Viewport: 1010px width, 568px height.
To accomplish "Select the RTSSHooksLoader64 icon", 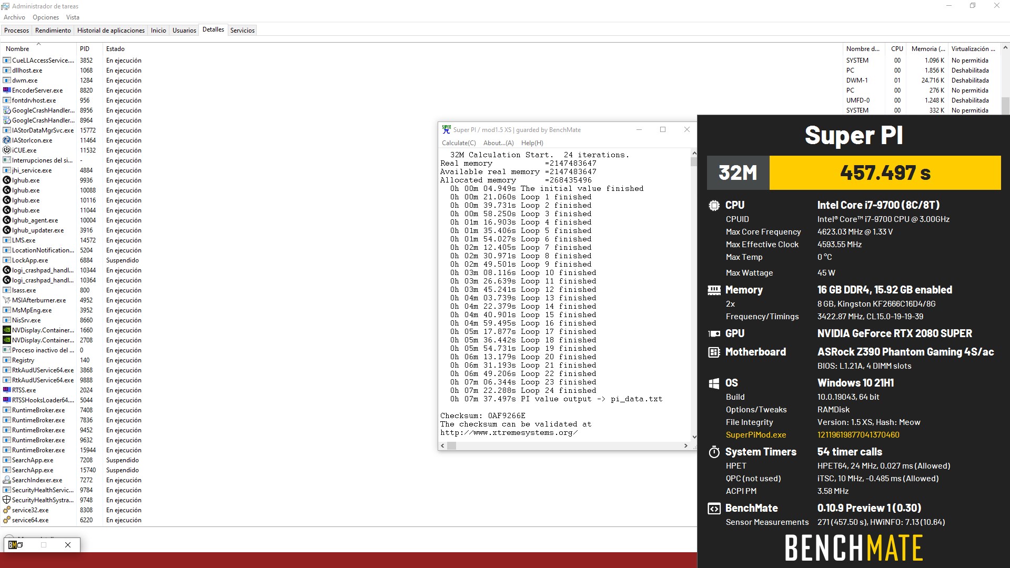I will 7,400.
